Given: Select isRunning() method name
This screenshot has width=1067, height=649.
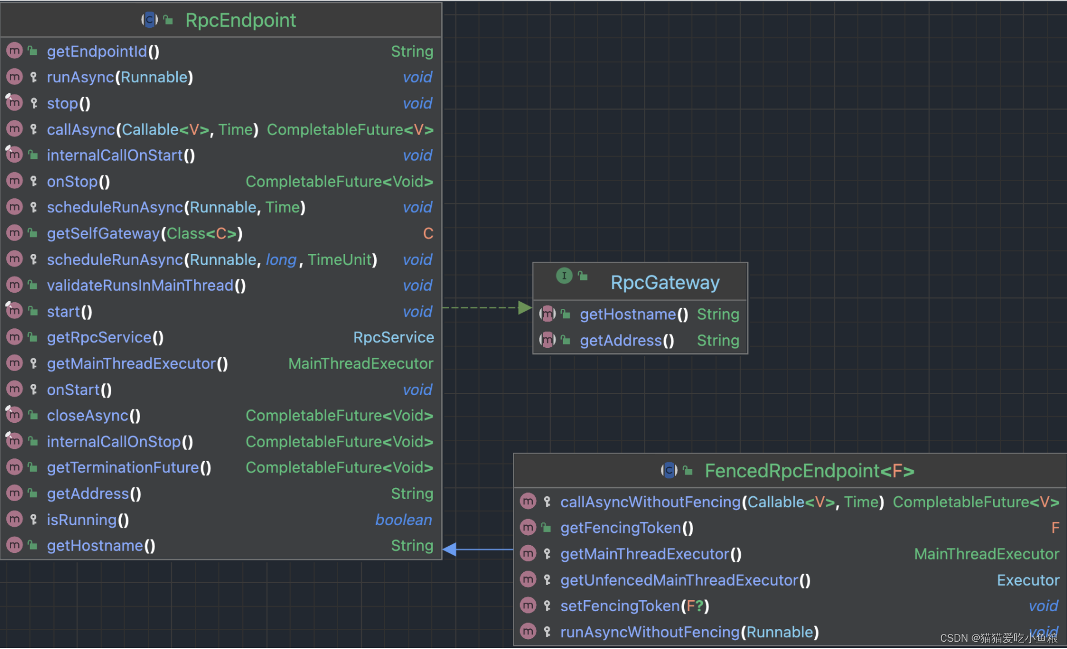Looking at the screenshot, I should [x=88, y=520].
